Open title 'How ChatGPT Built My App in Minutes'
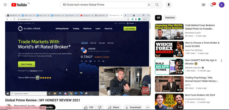 tap(201, 62)
